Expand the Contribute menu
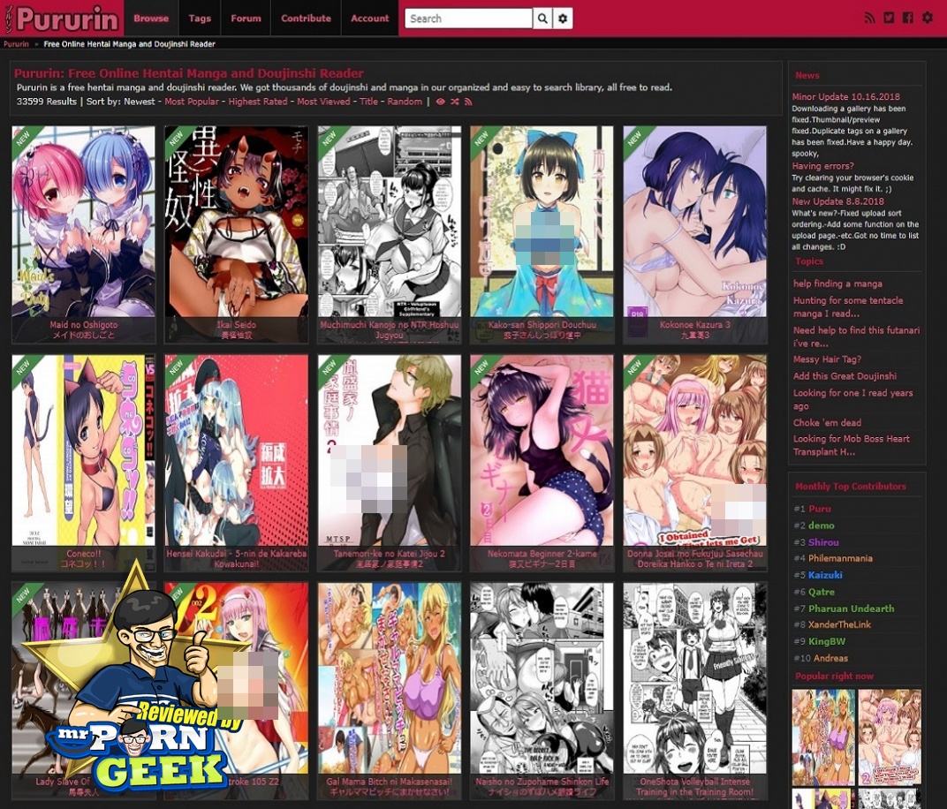This screenshot has height=809, width=947. click(306, 19)
